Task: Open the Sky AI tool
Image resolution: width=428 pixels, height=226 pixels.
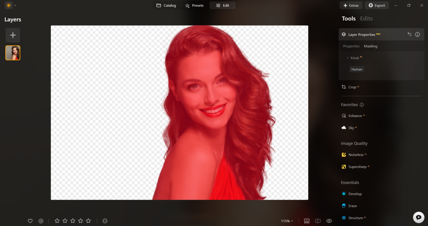Action: pos(351,127)
